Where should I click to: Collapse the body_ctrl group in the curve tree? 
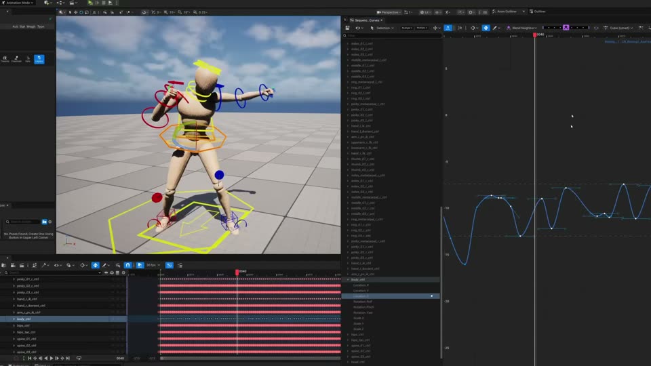[x=348, y=280]
